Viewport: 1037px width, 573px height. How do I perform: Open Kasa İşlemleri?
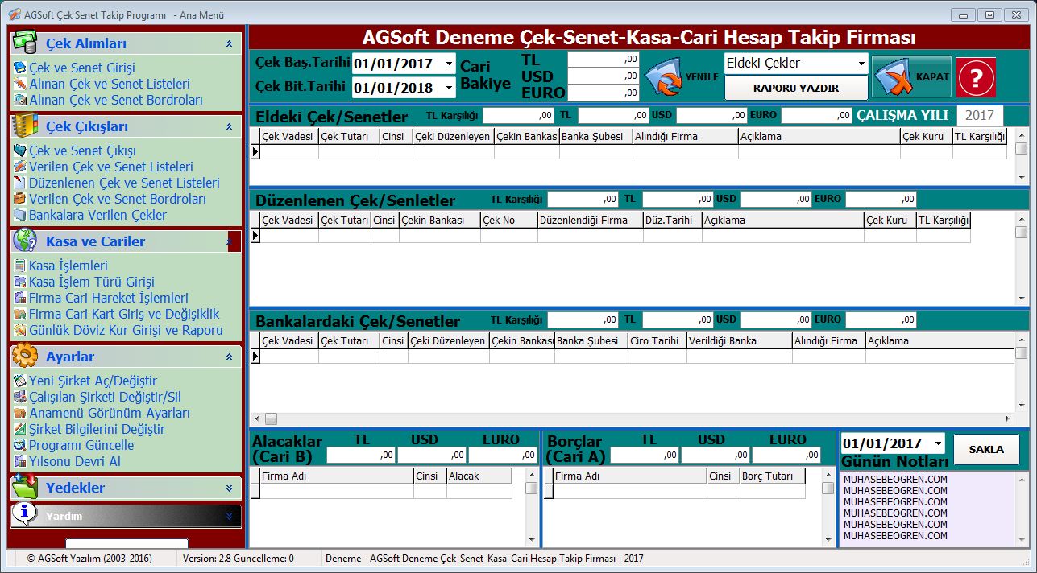pyautogui.click(x=68, y=266)
